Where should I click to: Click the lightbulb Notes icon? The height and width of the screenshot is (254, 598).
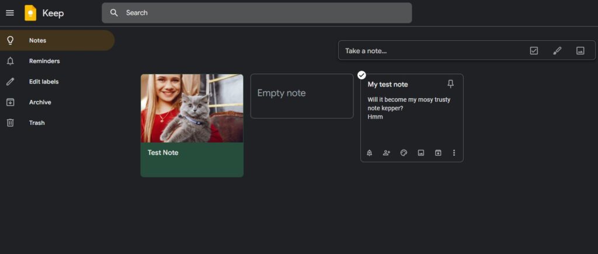pyautogui.click(x=11, y=40)
